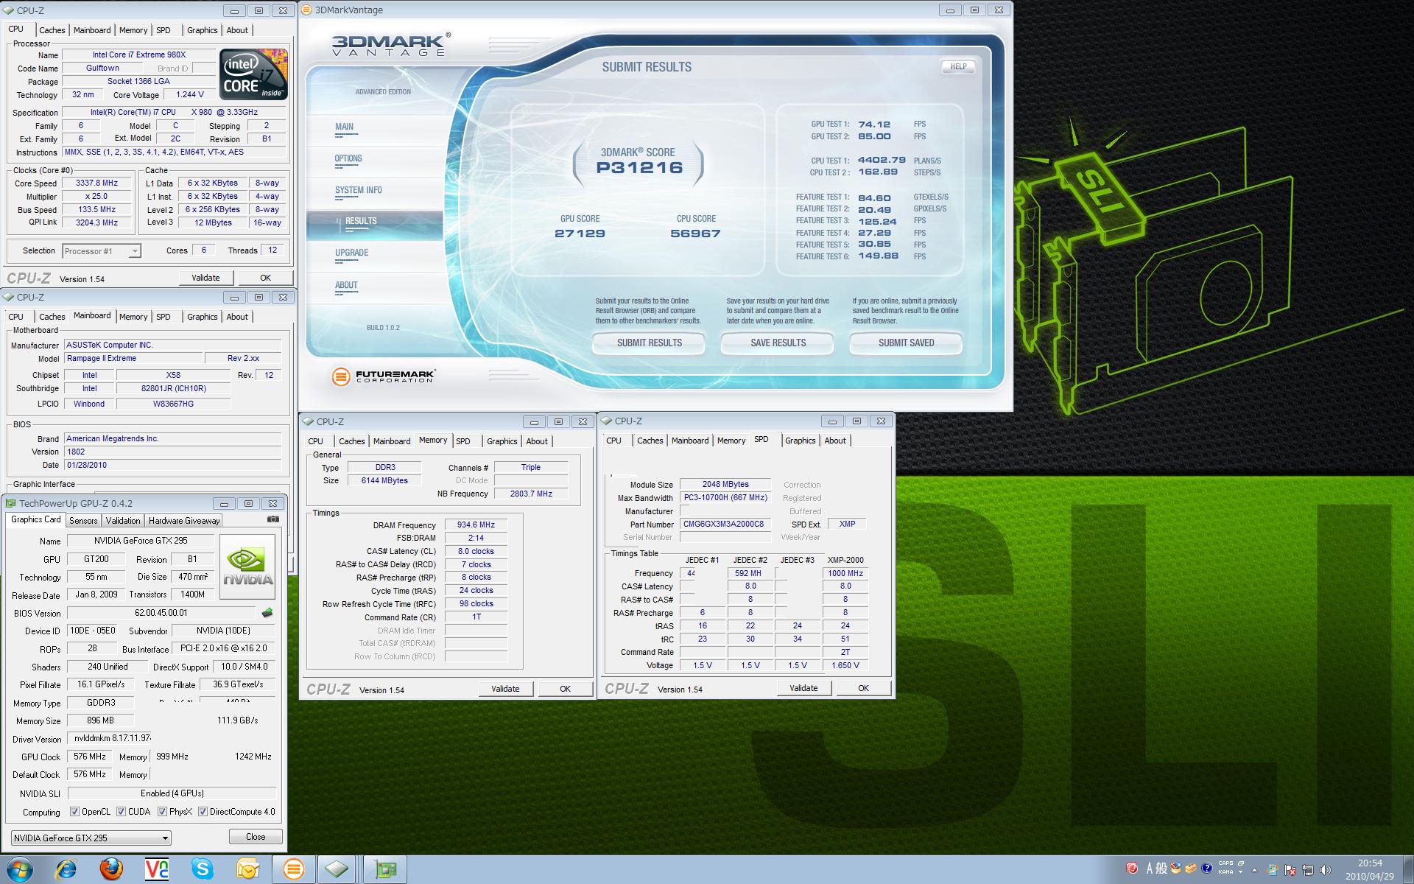Screen dimensions: 1414x884
Task: Open Firefox from the taskbar
Action: click(111, 869)
